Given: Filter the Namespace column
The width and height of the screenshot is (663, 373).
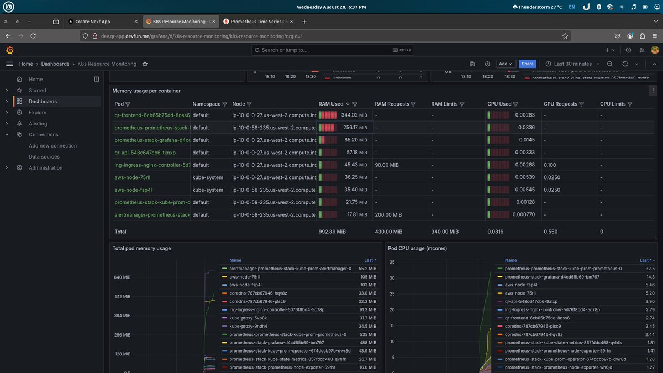Looking at the screenshot, I should tap(225, 104).
